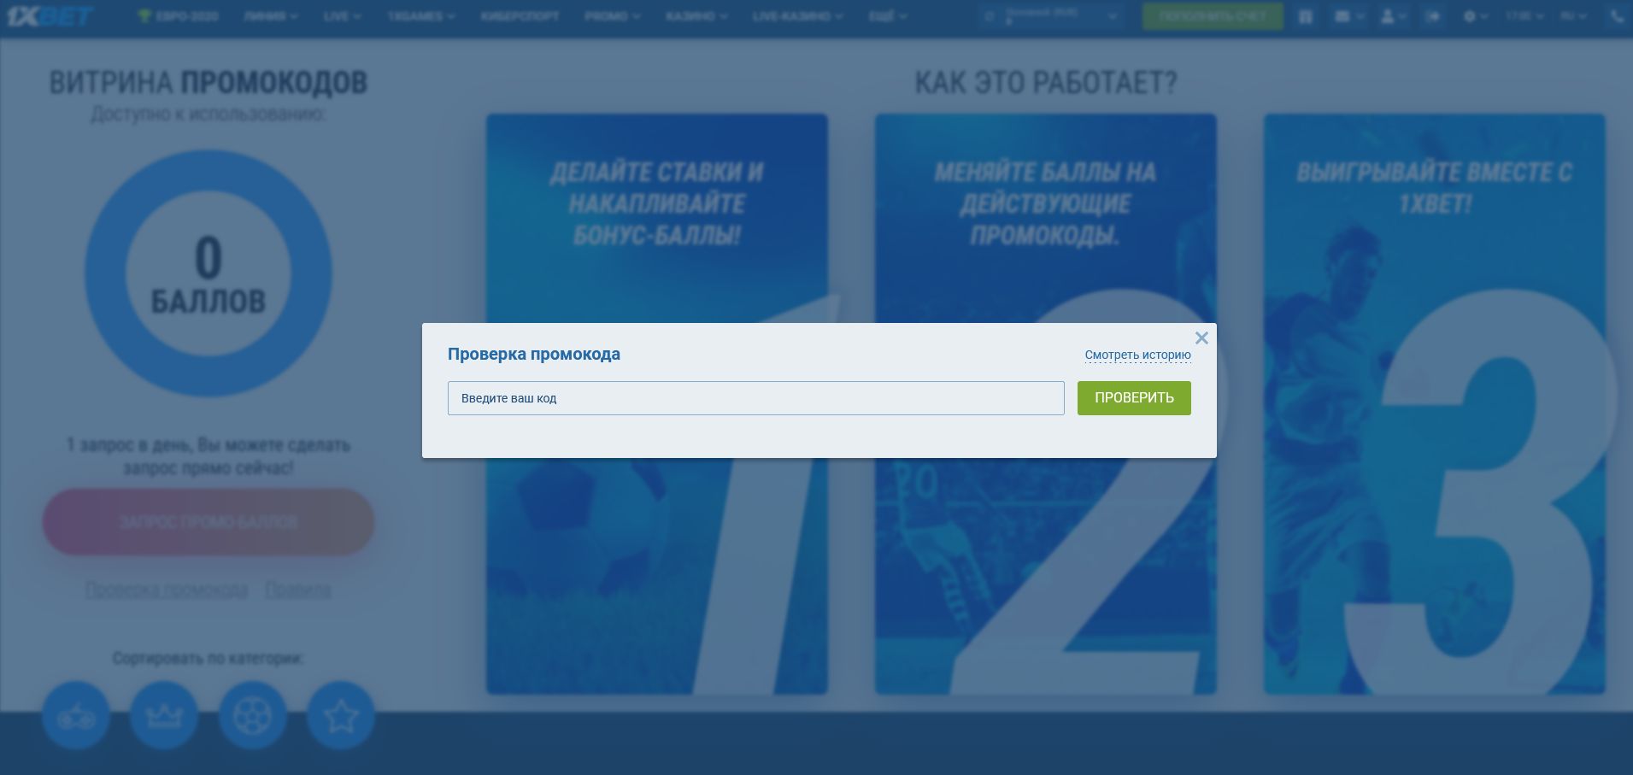1633x775 pixels.
Task: Open the envelope messages icon
Action: (x=1349, y=16)
